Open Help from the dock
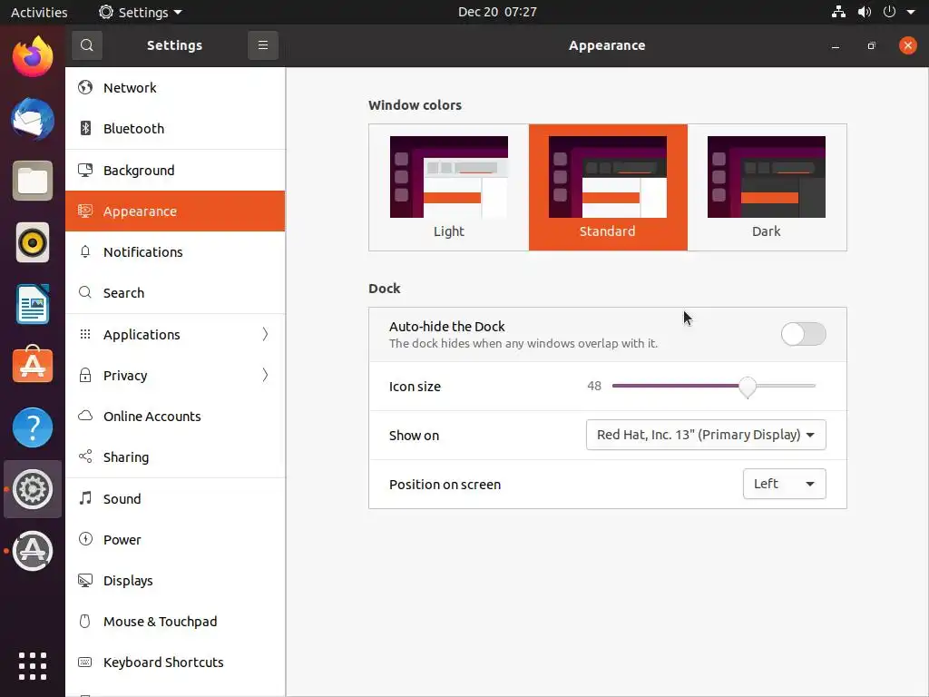Viewport: 929px width, 697px height. pos(33,427)
